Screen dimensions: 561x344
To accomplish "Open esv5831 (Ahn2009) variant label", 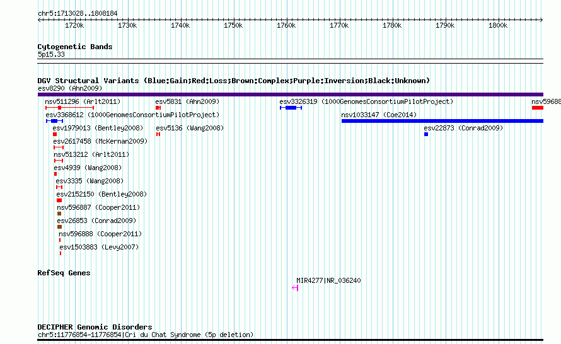I will pos(187,101).
